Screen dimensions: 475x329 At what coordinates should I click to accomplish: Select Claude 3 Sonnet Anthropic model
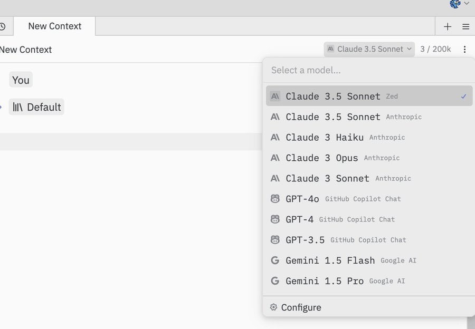pyautogui.click(x=369, y=178)
